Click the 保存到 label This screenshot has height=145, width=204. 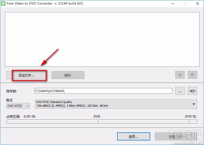[x=12, y=91]
